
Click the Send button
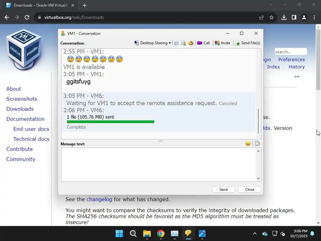pos(223,190)
